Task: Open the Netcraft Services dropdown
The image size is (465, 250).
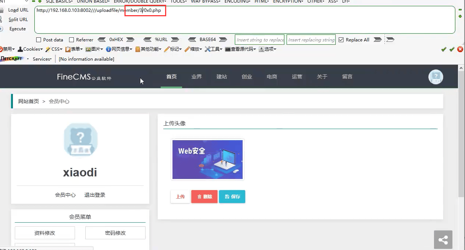Action: (x=42, y=59)
